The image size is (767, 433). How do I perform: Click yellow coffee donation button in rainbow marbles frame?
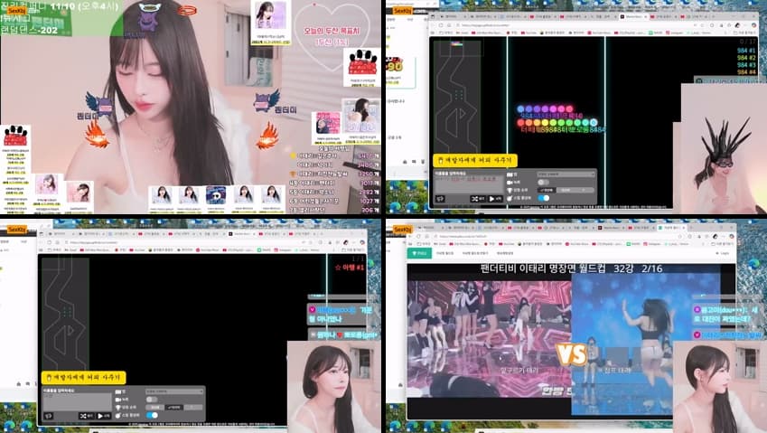[x=475, y=161]
